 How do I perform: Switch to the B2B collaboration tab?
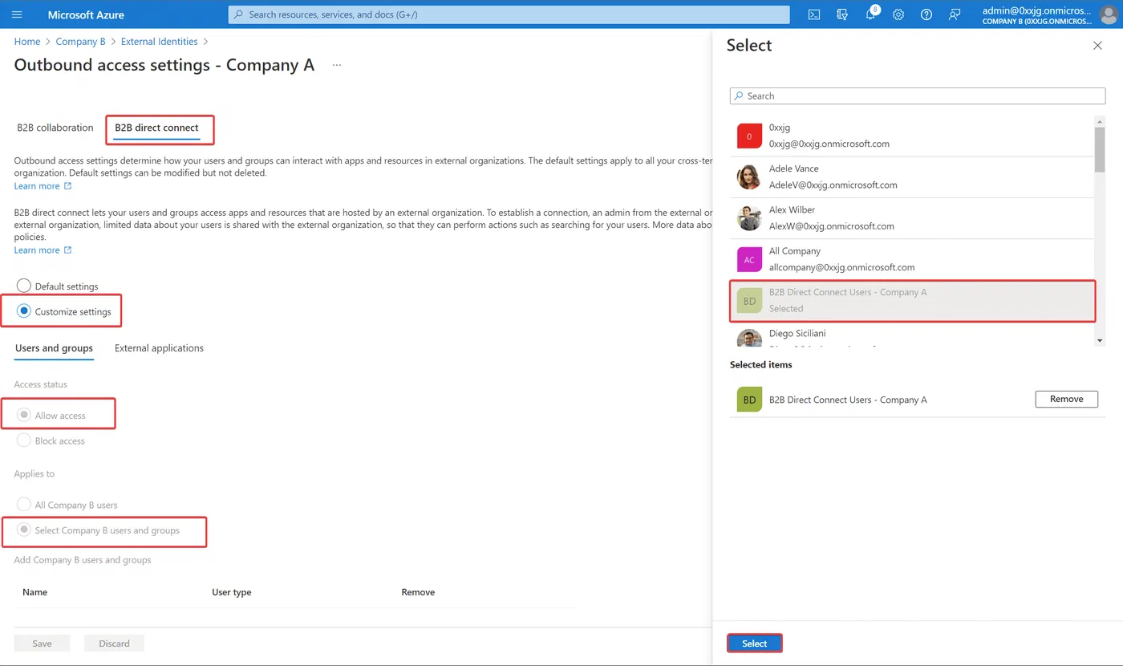click(55, 128)
